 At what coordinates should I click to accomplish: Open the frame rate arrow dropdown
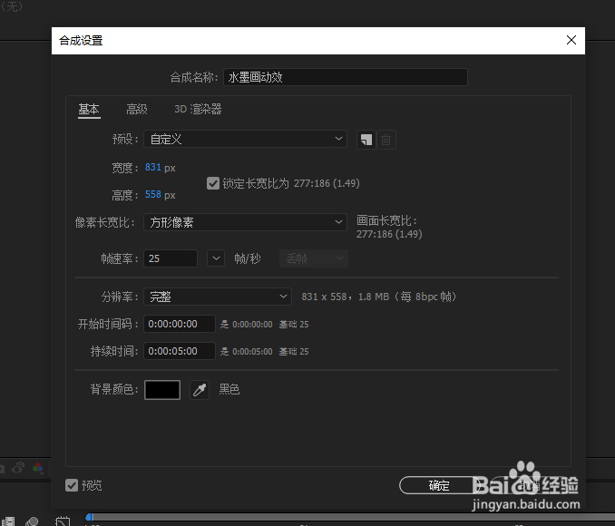point(216,258)
